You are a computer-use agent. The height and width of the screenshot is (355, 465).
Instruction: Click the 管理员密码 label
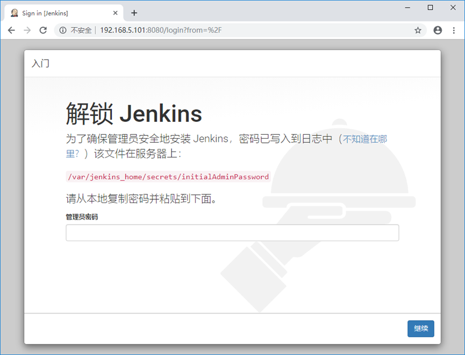82,217
